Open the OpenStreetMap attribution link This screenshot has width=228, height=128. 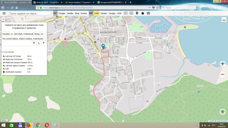221,121
